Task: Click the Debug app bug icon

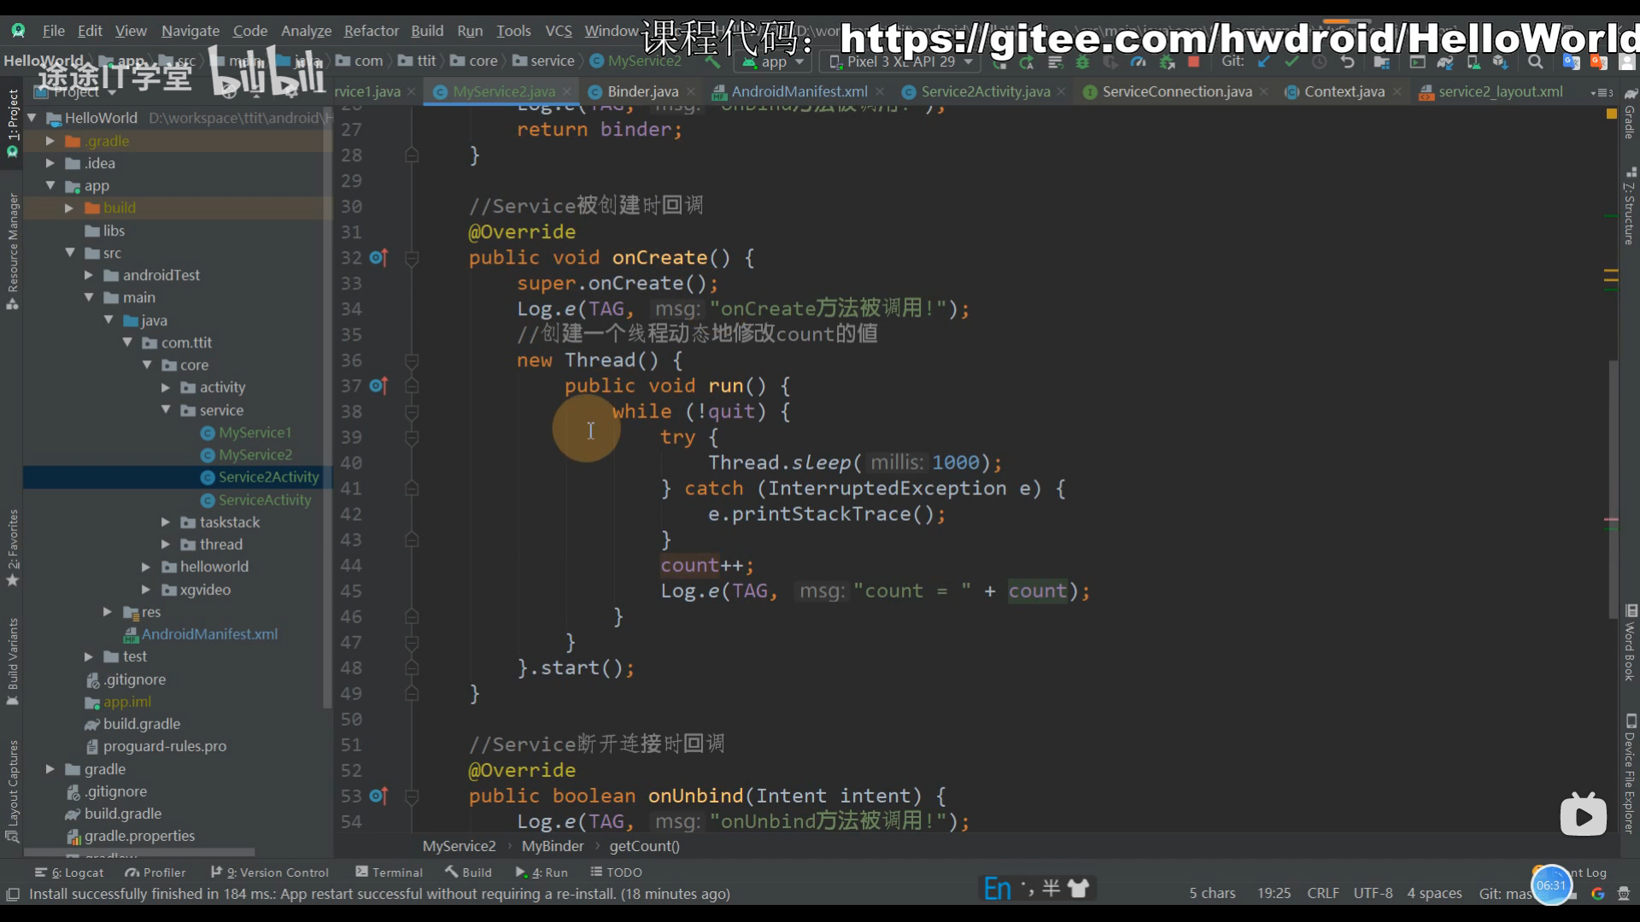Action: click(x=1082, y=61)
